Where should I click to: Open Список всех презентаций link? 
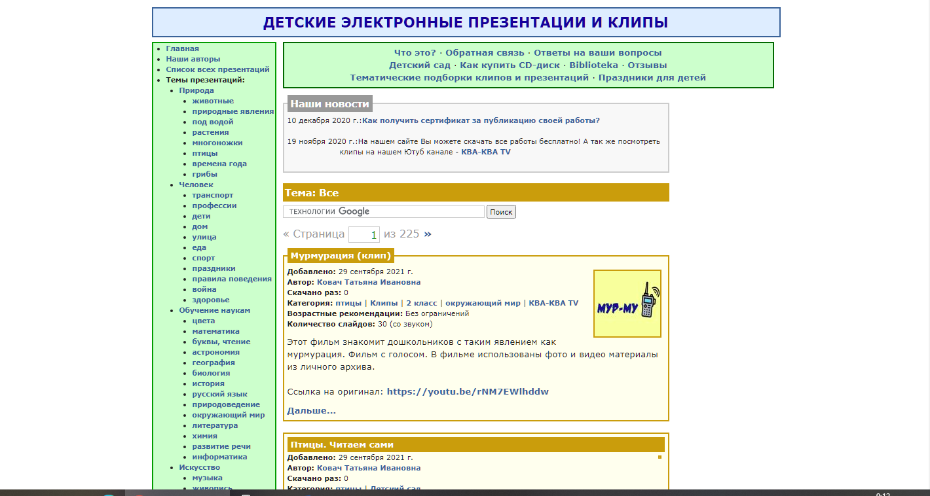(218, 69)
